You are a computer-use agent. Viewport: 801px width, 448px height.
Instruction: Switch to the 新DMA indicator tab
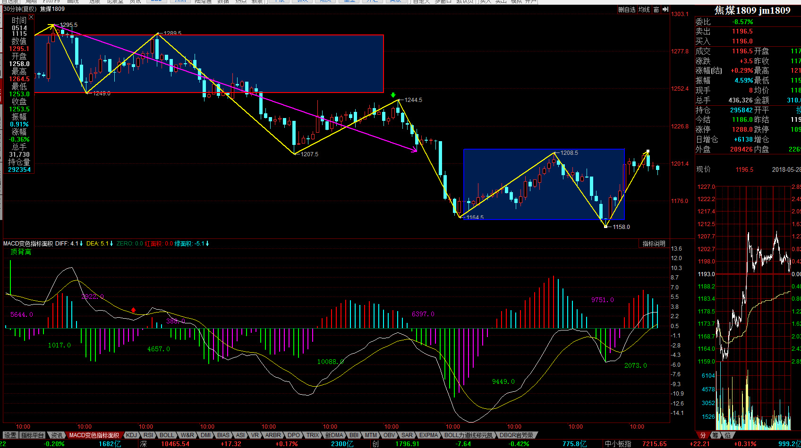pos(334,435)
